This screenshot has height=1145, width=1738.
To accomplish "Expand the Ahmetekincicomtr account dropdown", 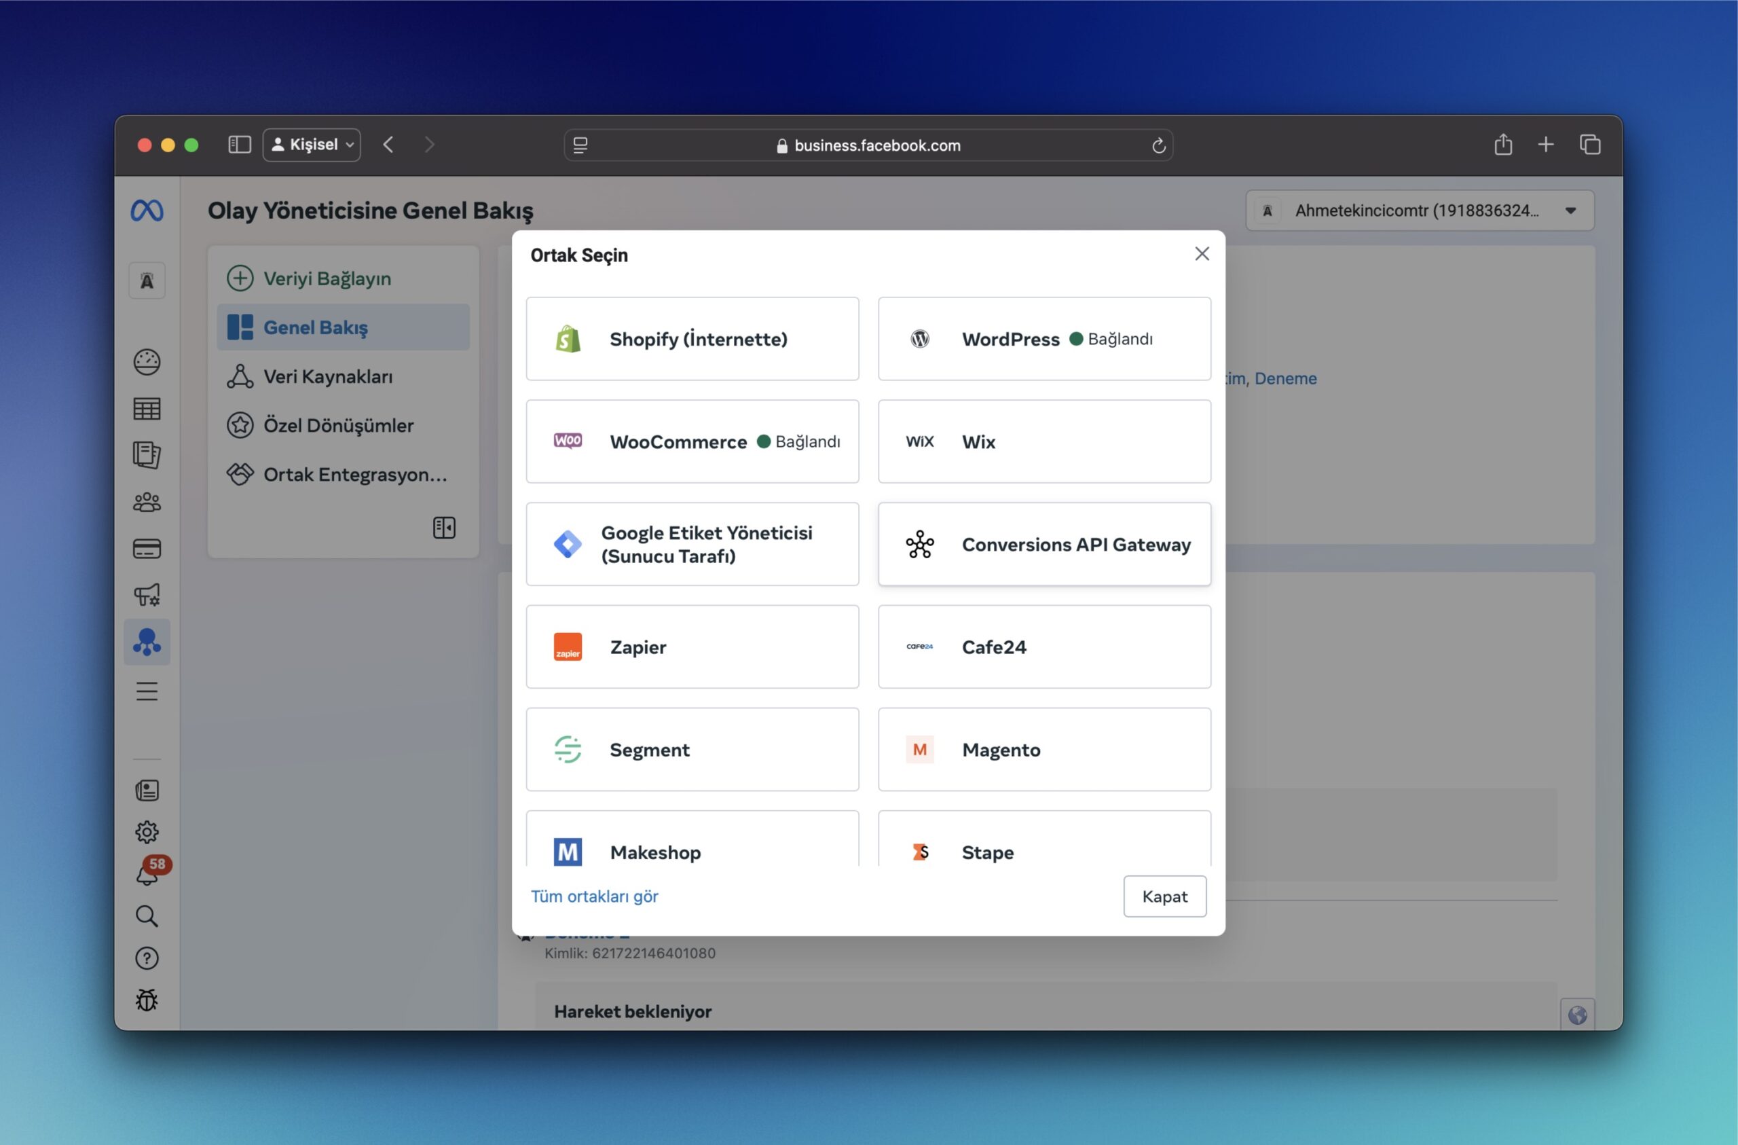I will click(x=1420, y=211).
